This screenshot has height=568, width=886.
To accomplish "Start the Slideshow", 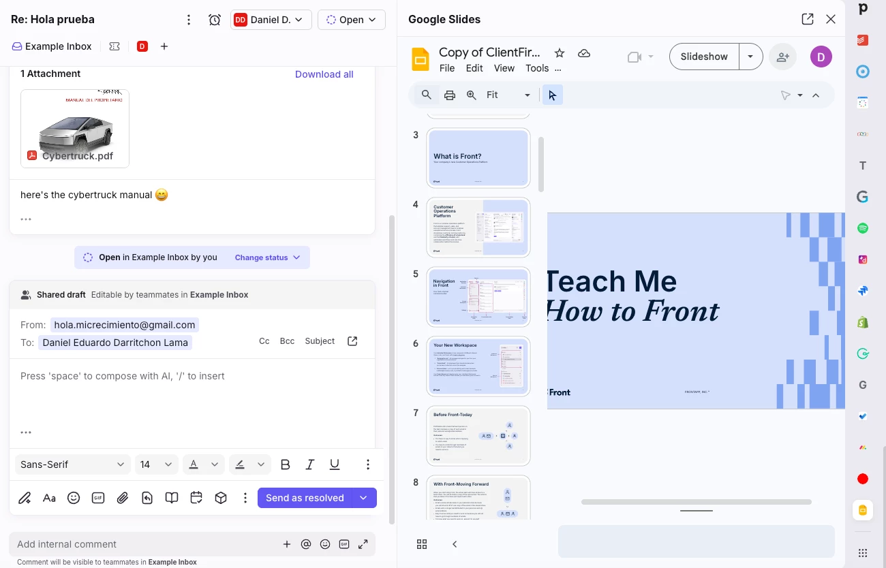I will 704,57.
